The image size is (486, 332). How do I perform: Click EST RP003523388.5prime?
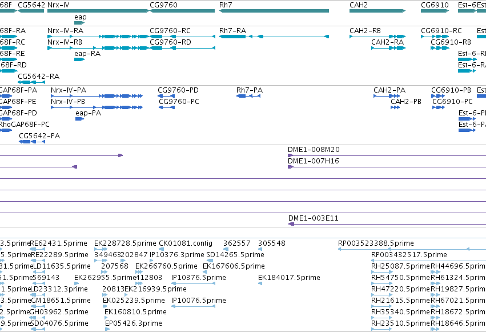[412, 249]
